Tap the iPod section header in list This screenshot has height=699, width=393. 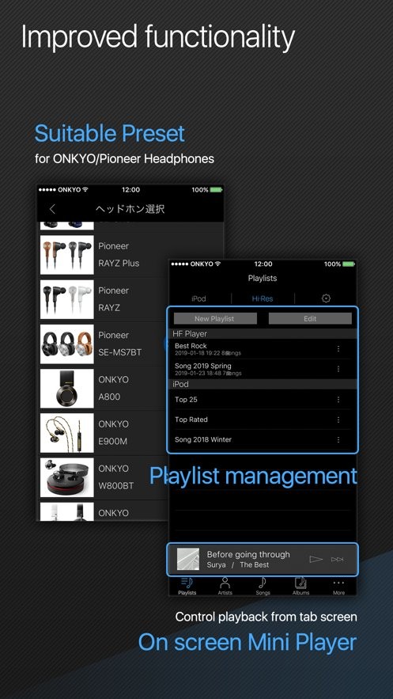[263, 384]
